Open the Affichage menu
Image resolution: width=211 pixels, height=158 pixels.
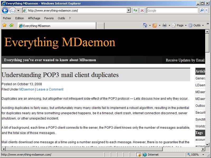point(34,18)
